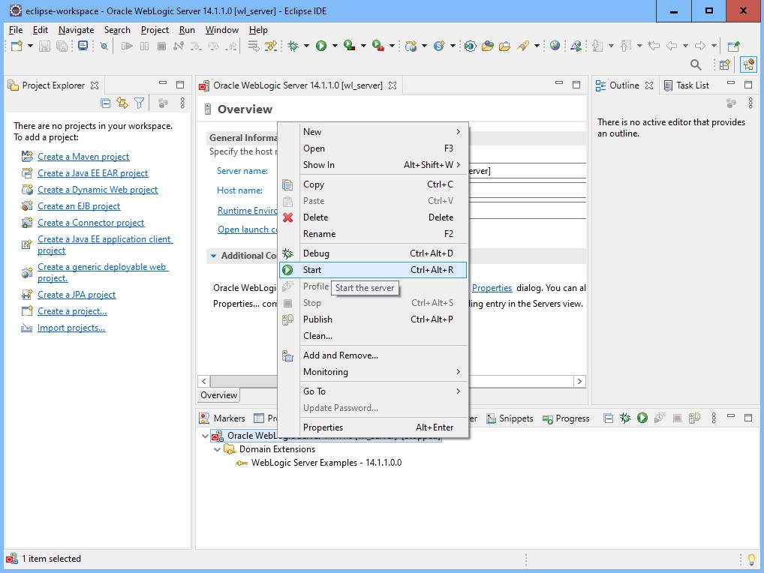Click Collapse All in Project Explorer
Viewport: 764px width, 573px height.
(x=105, y=103)
